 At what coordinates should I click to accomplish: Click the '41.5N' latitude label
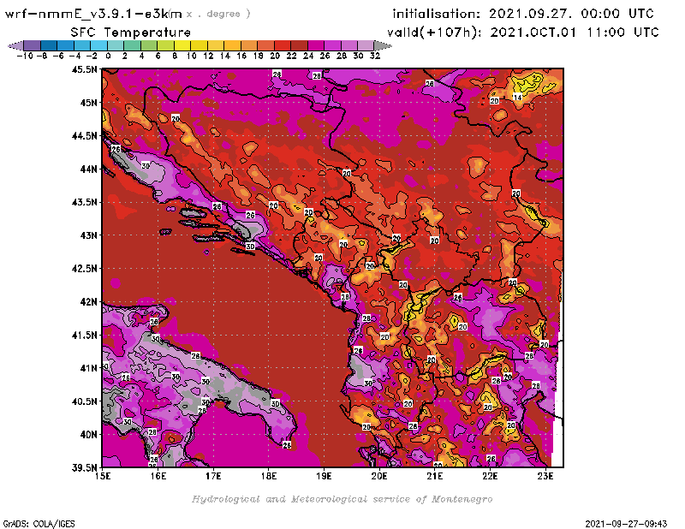click(84, 335)
